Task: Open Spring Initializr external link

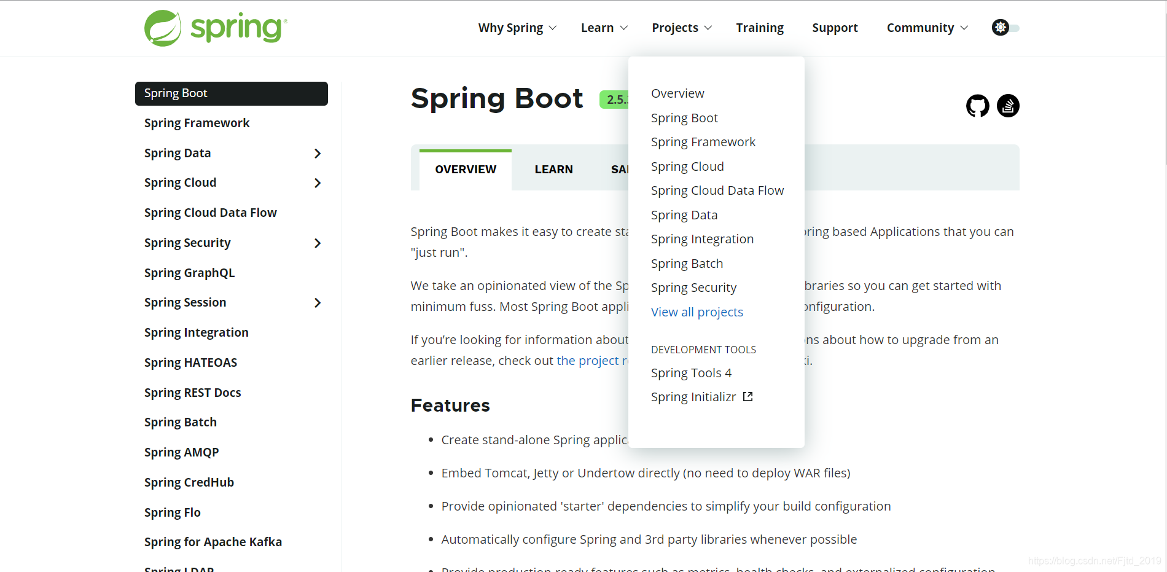Action: [701, 397]
